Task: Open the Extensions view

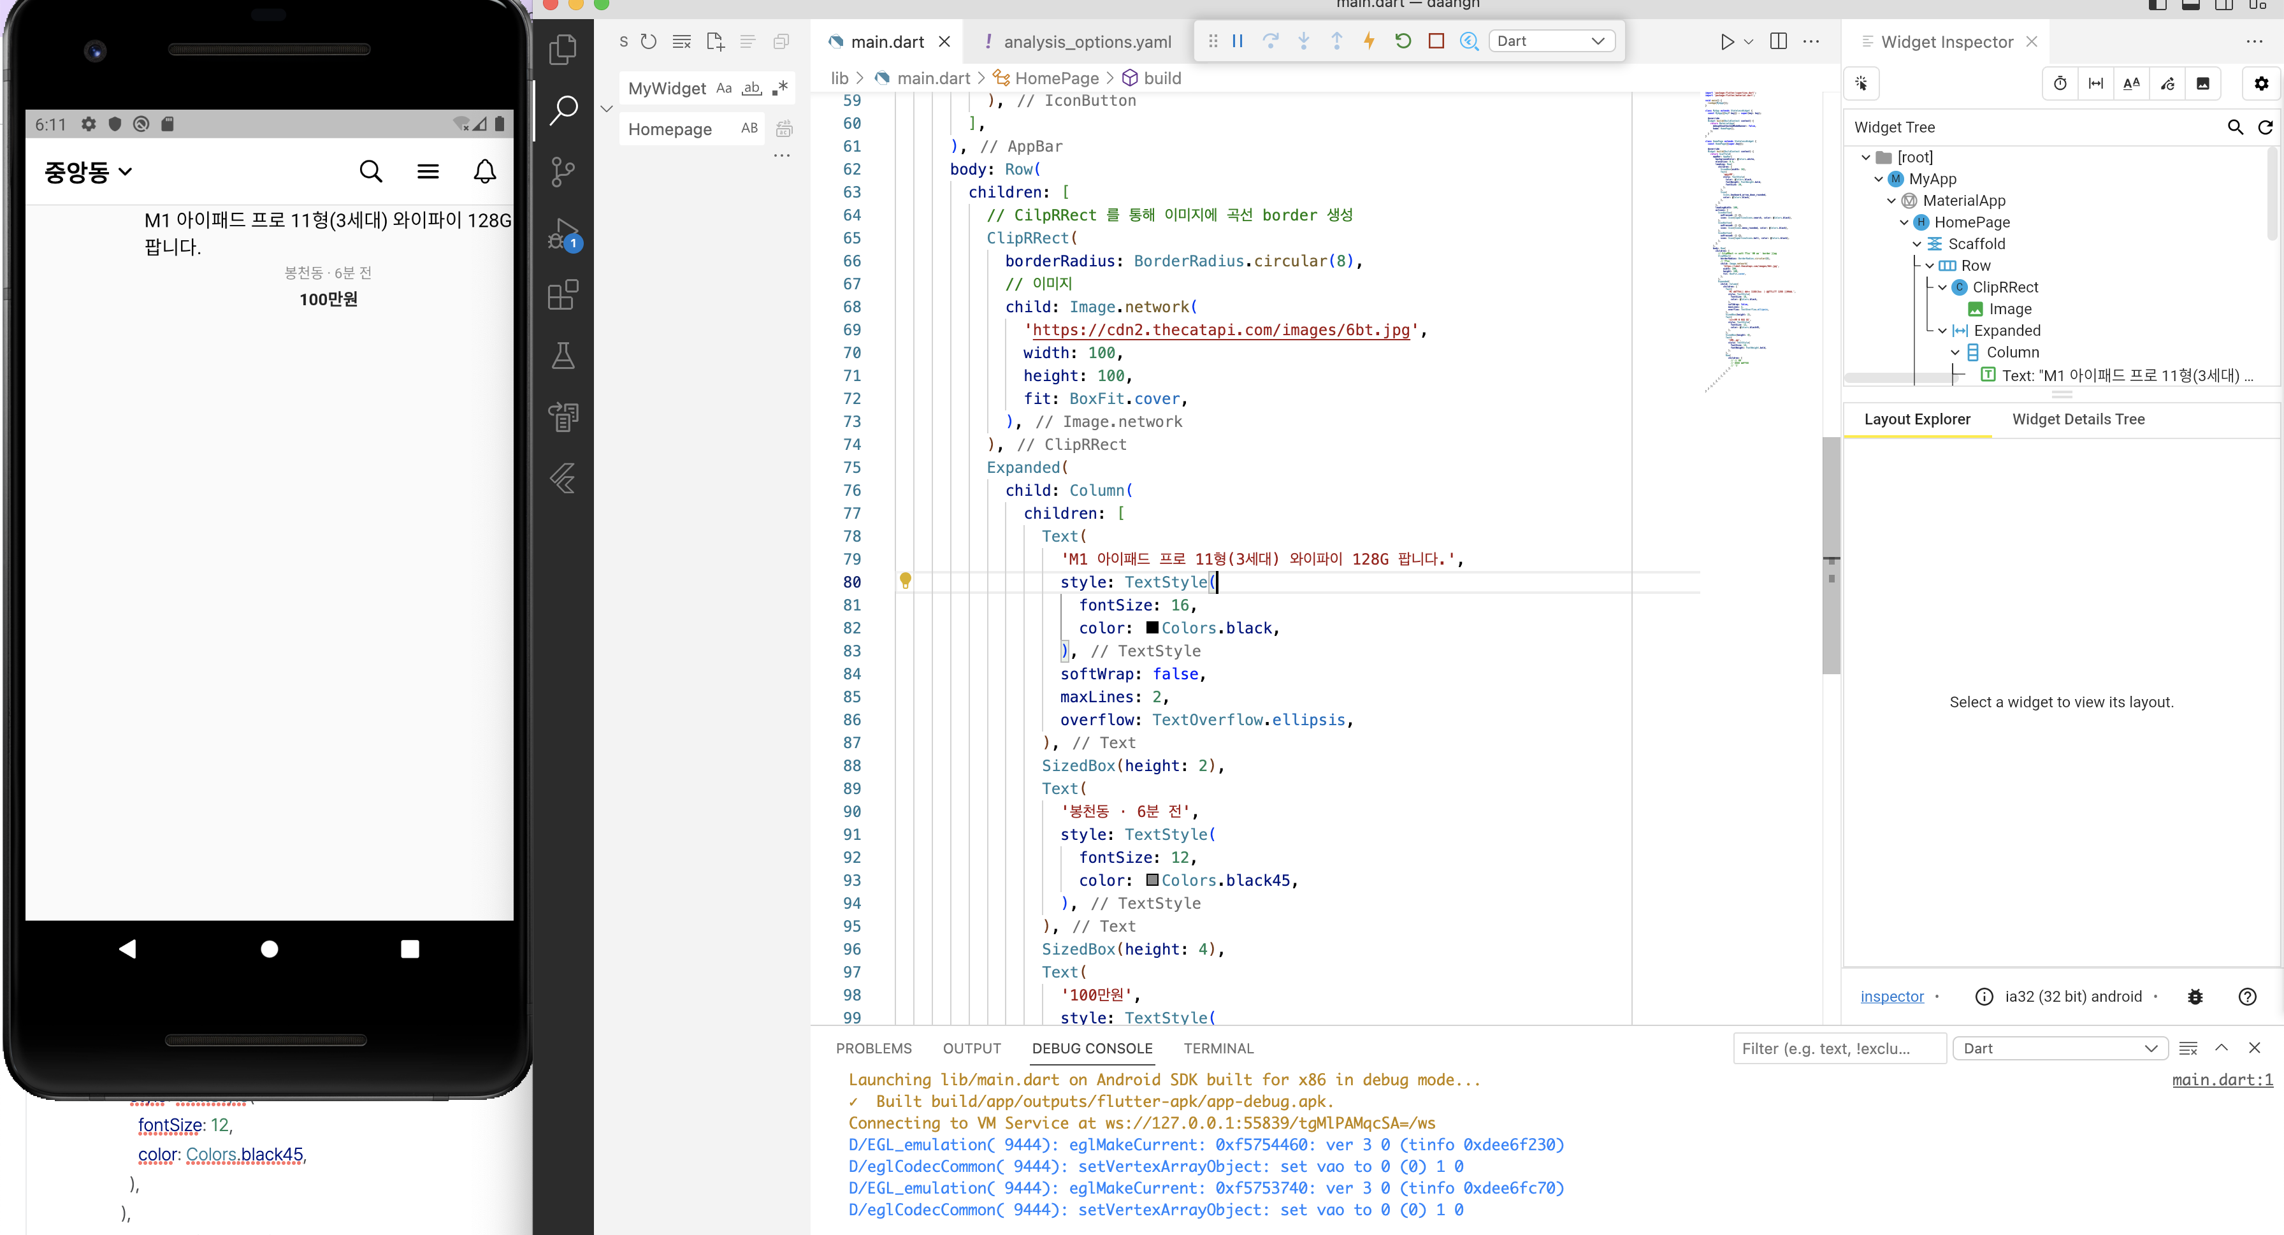Action: point(563,294)
